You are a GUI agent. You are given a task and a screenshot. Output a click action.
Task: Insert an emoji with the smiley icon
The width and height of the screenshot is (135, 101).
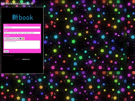coord(23,38)
